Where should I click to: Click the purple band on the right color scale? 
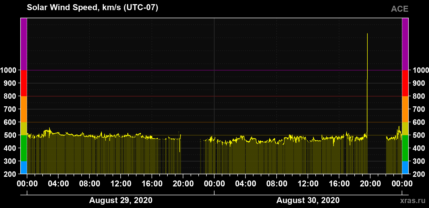coord(405,44)
